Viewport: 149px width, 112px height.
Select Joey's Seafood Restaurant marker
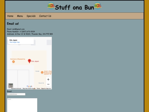click(x=42, y=72)
